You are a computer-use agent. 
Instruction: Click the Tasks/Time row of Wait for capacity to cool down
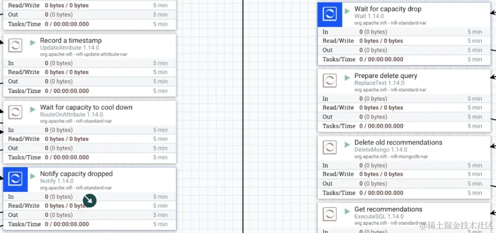[89, 157]
